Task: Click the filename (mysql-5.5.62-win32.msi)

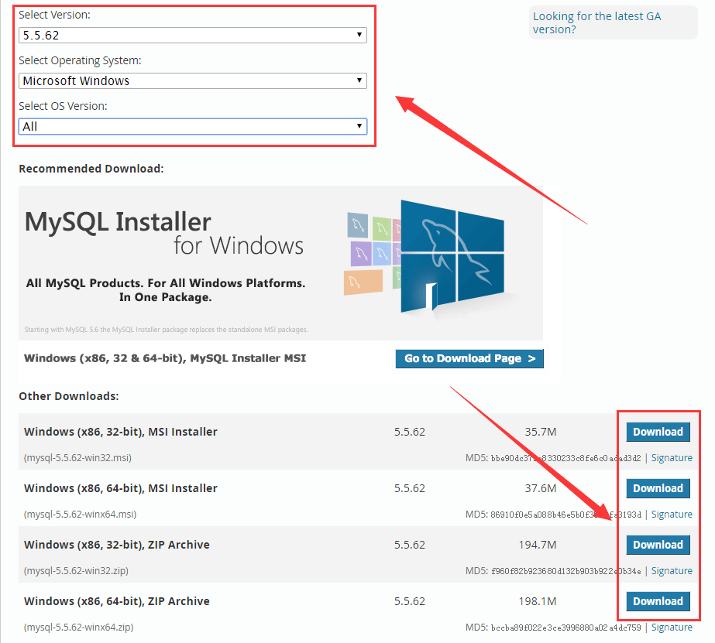Action: 77,457
